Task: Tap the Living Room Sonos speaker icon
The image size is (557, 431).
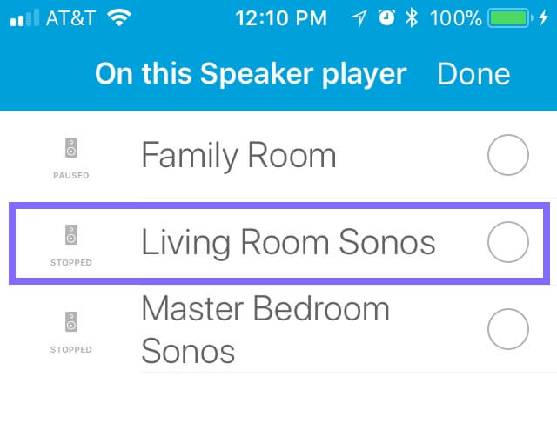Action: [x=71, y=234]
